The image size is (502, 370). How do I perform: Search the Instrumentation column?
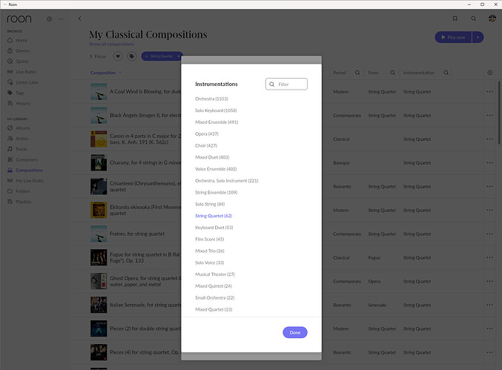point(446,73)
